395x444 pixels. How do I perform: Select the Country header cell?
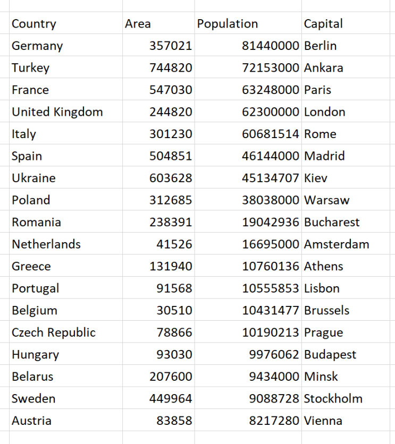coord(34,24)
